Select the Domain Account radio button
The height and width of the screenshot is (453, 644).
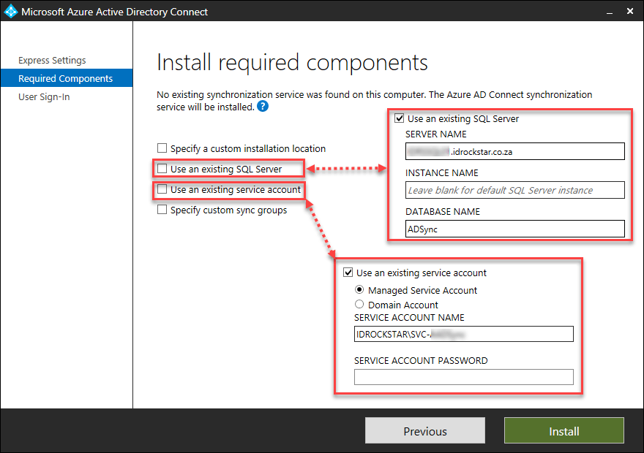coord(359,304)
